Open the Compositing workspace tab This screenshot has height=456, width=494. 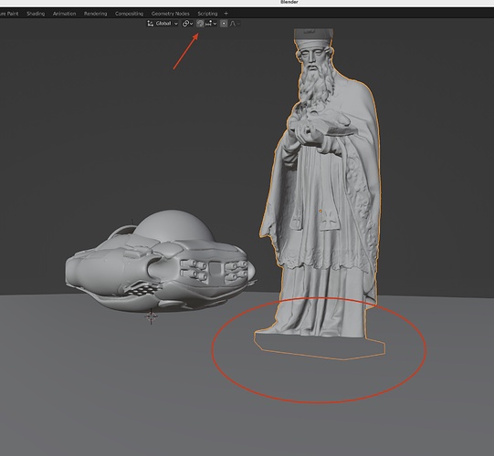tap(129, 14)
